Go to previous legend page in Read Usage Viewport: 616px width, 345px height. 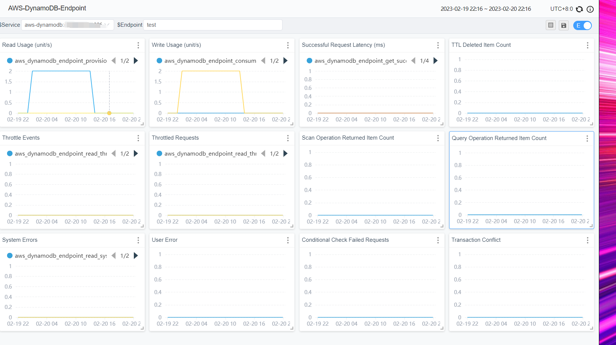point(114,61)
